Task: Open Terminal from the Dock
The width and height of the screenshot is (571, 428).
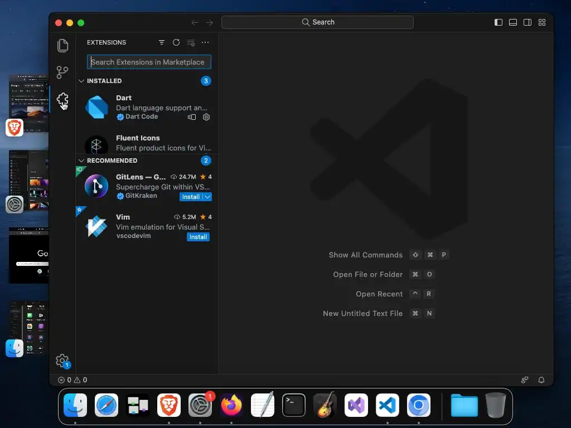Action: [294, 405]
